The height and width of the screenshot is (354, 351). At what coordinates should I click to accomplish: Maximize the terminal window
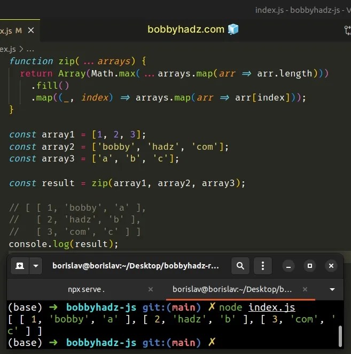coord(310,266)
